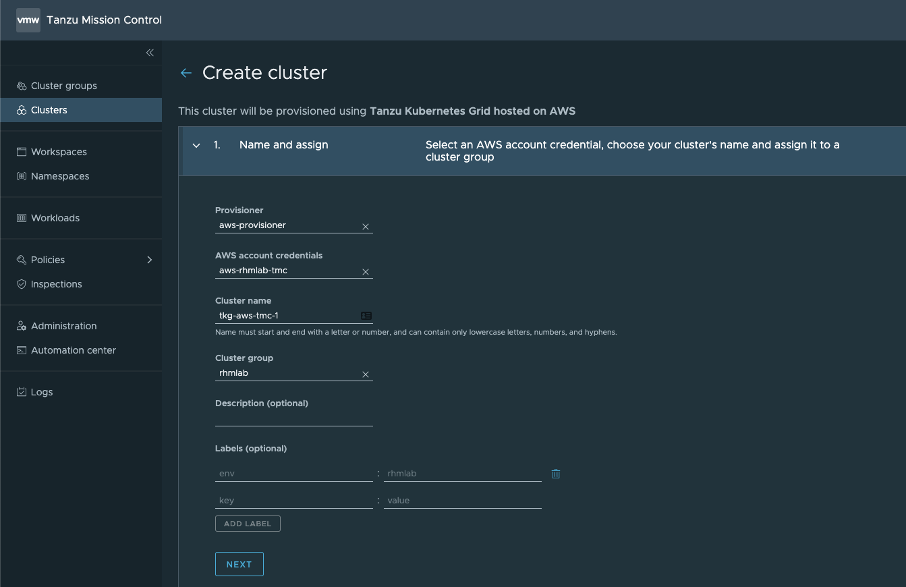Click the Logs sidebar icon
906x587 pixels.
click(x=22, y=392)
